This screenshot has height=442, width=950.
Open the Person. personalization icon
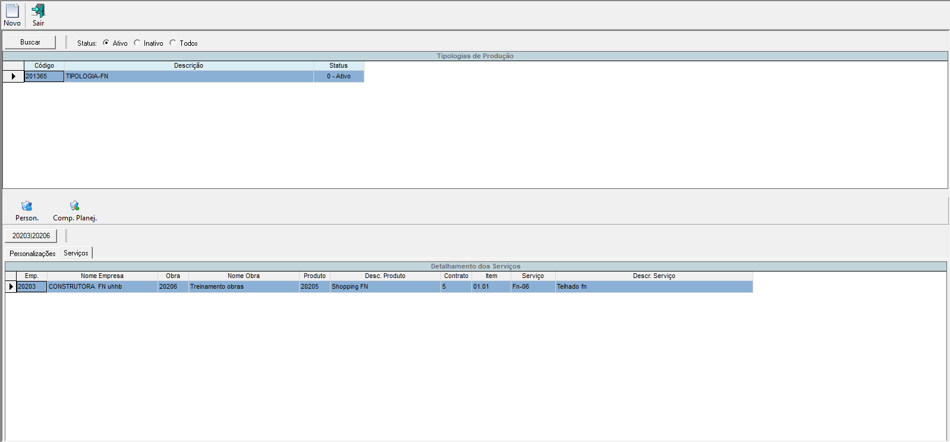[27, 206]
